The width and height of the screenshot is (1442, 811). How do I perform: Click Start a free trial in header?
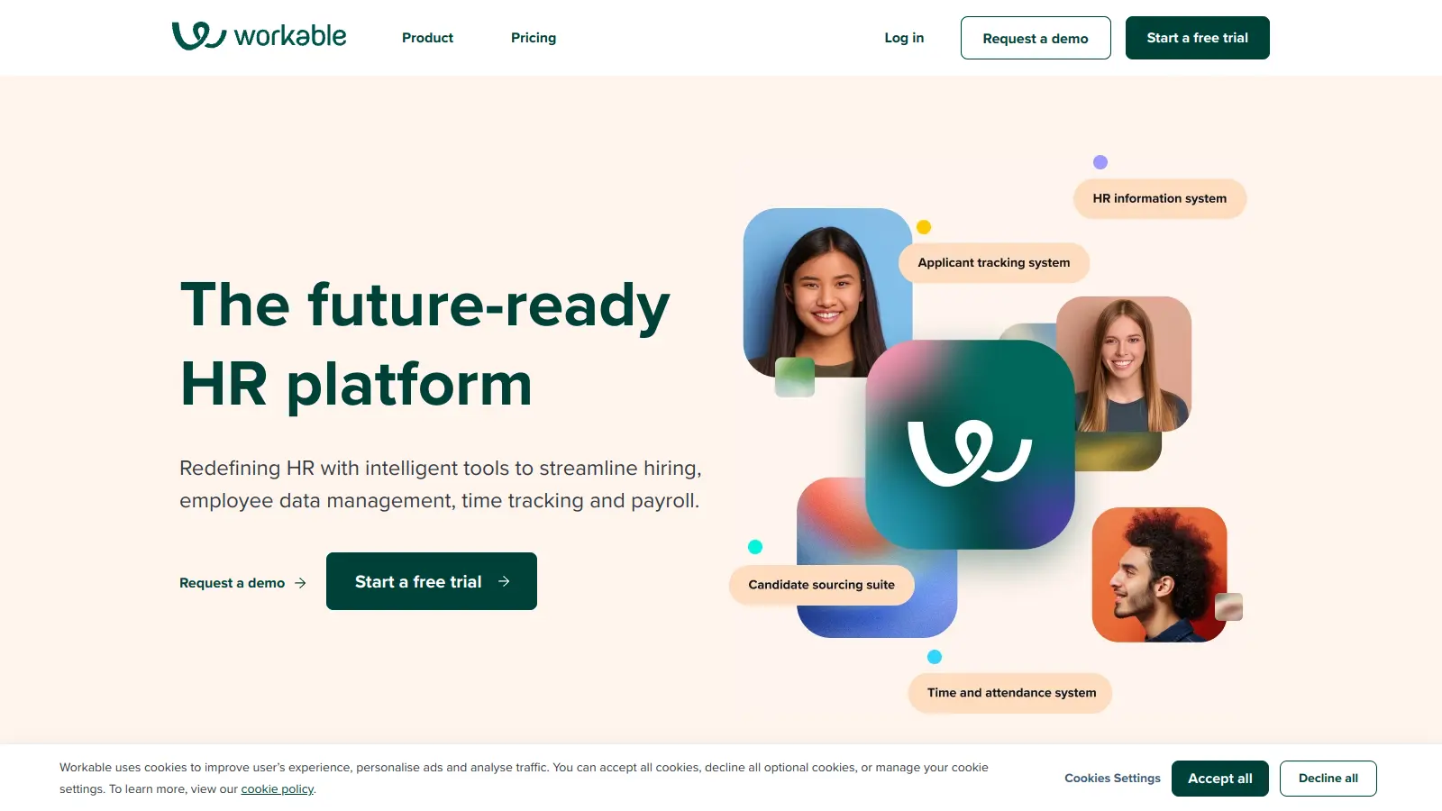(1198, 38)
